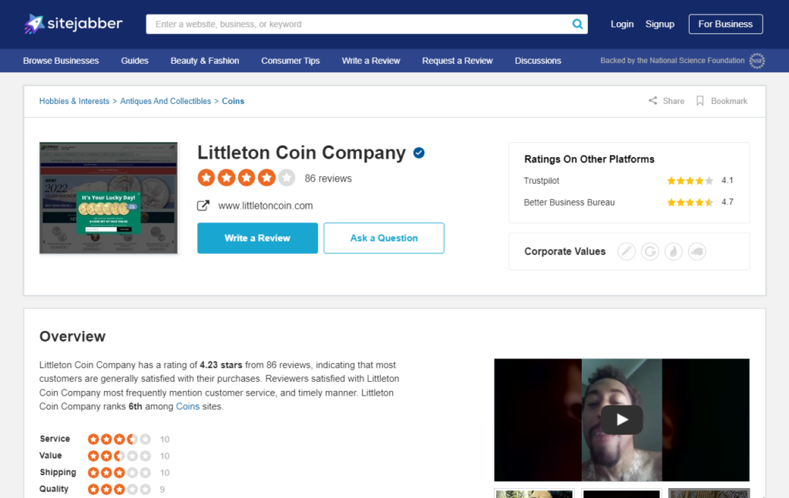789x498 pixels.
Task: Click the third corporate values flame icon
Action: coord(673,251)
